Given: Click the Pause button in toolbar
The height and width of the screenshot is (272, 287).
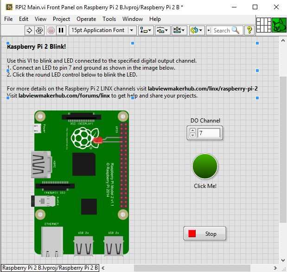Looking at the screenshot, I should pyautogui.click(x=61, y=30).
